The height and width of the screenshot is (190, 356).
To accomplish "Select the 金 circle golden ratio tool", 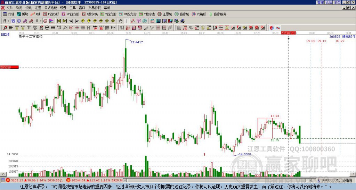I will point(203,28).
